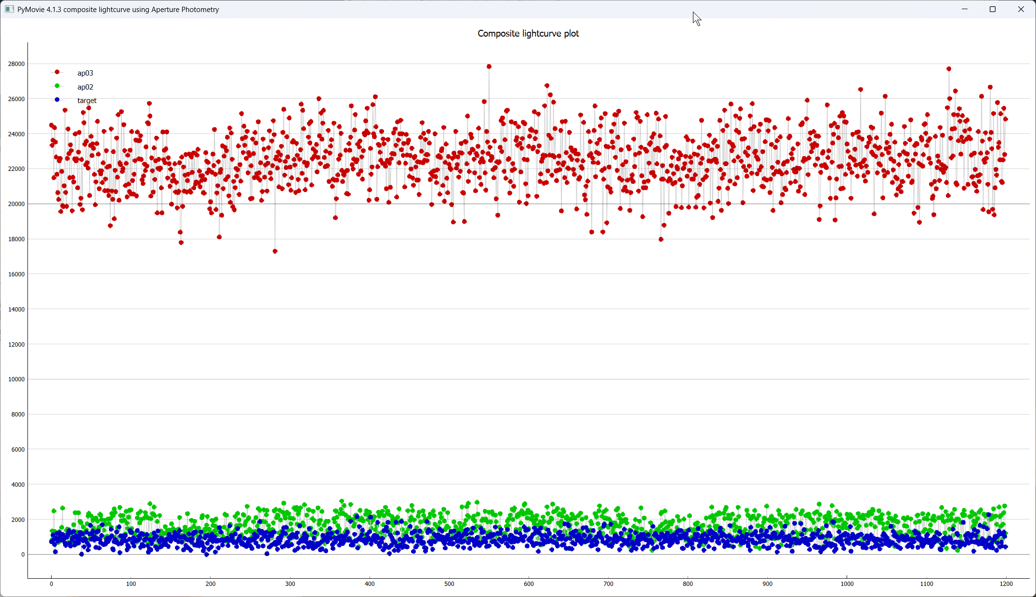
Task: Click the 2000 y-axis tick label
Action: (x=18, y=519)
